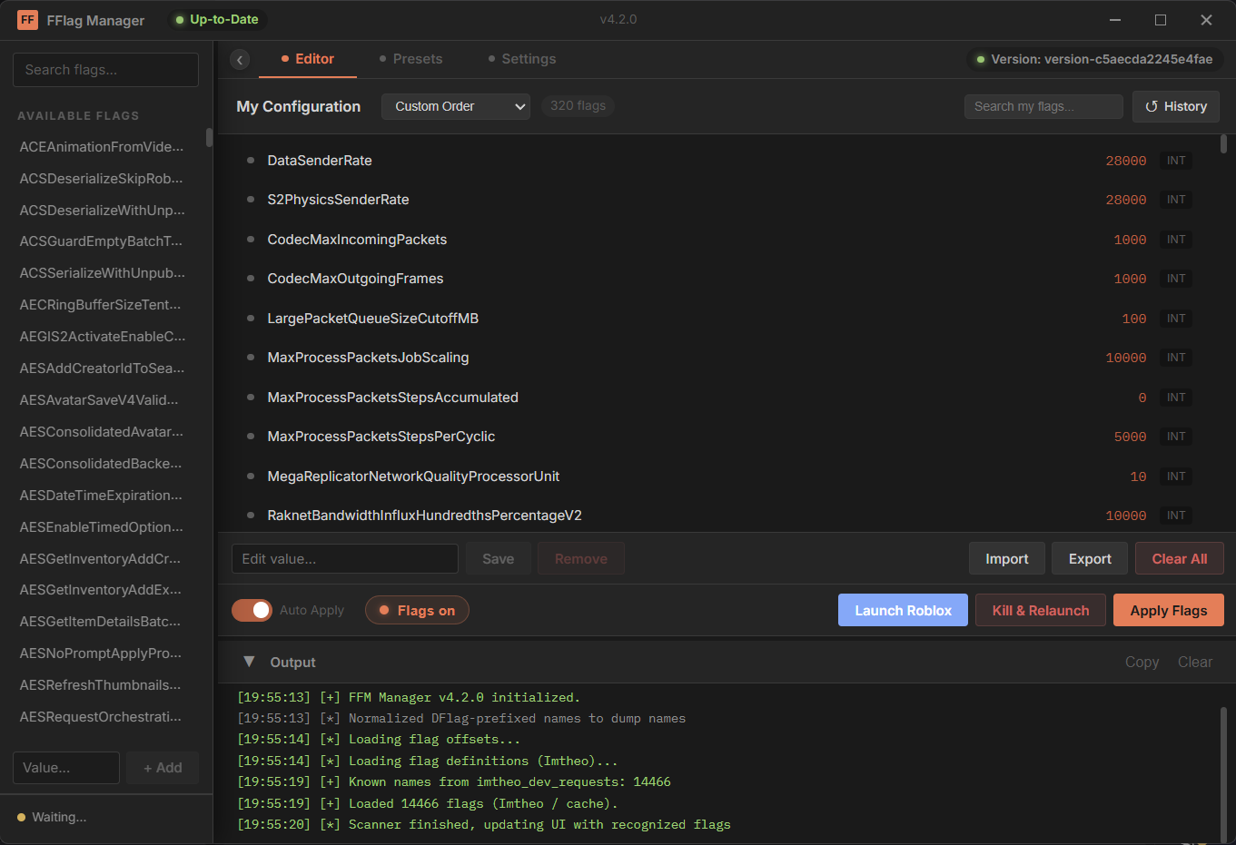This screenshot has width=1236, height=845.
Task: Select ACSDeserializeSkipRob... flag
Action: click(102, 179)
